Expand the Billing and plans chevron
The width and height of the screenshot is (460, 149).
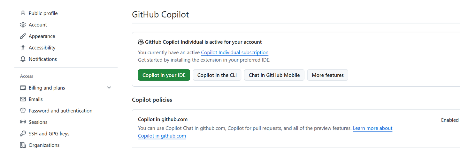109,88
